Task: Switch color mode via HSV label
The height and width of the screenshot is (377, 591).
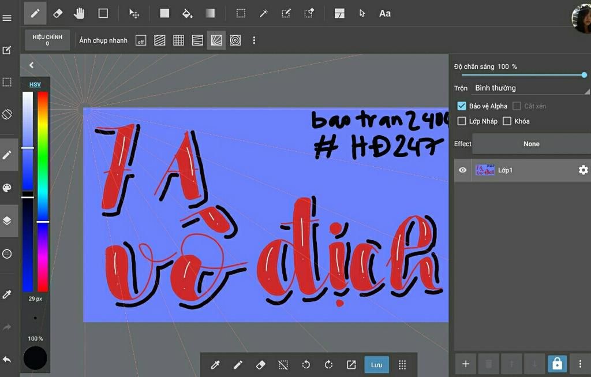Action: pos(35,84)
